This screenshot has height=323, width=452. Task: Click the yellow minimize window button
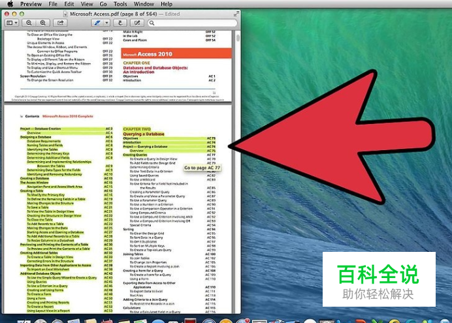pyautogui.click(x=14, y=14)
